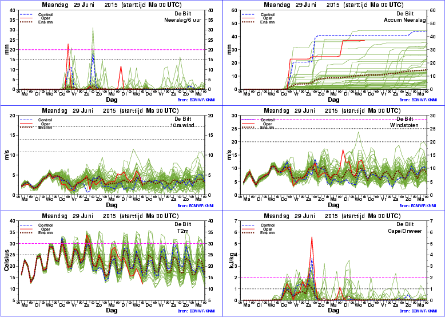The width and height of the screenshot is (445, 317).
Task: Click the 'T2m' chart label
Action: pos(183,231)
